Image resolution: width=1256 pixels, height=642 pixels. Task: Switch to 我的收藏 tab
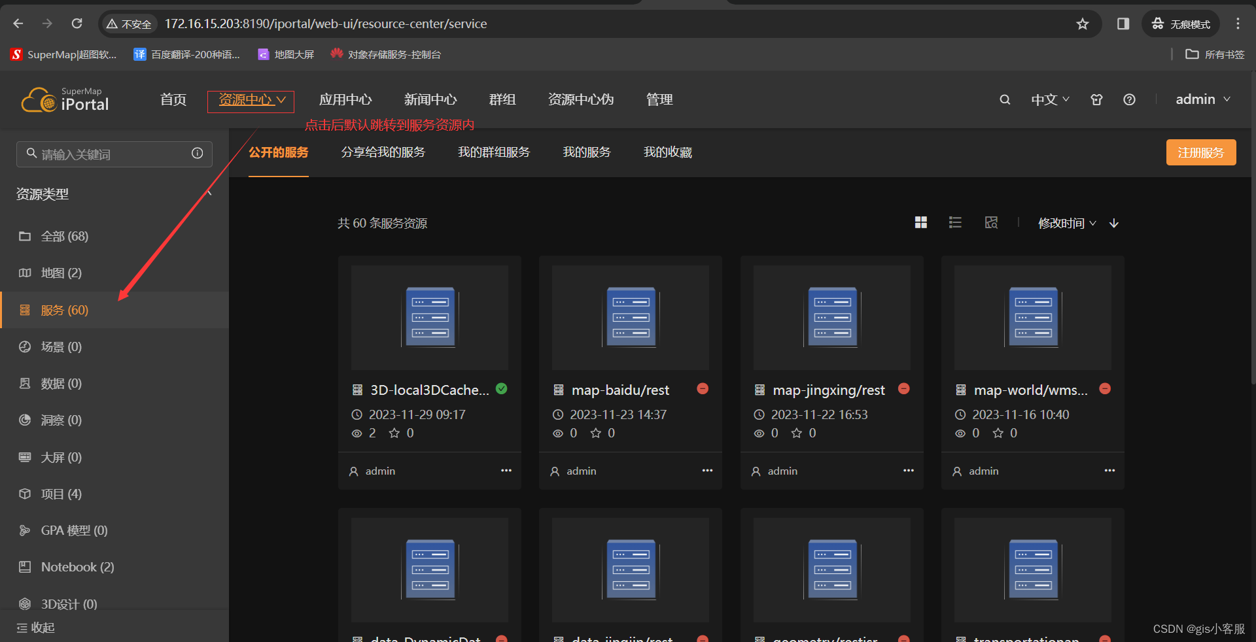click(x=668, y=152)
